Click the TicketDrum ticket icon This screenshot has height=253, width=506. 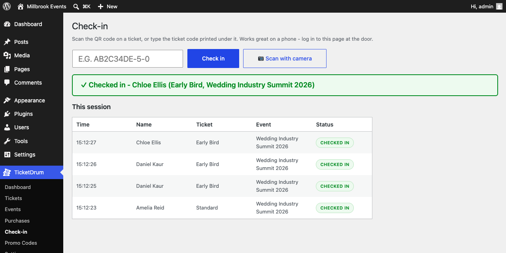click(7, 172)
